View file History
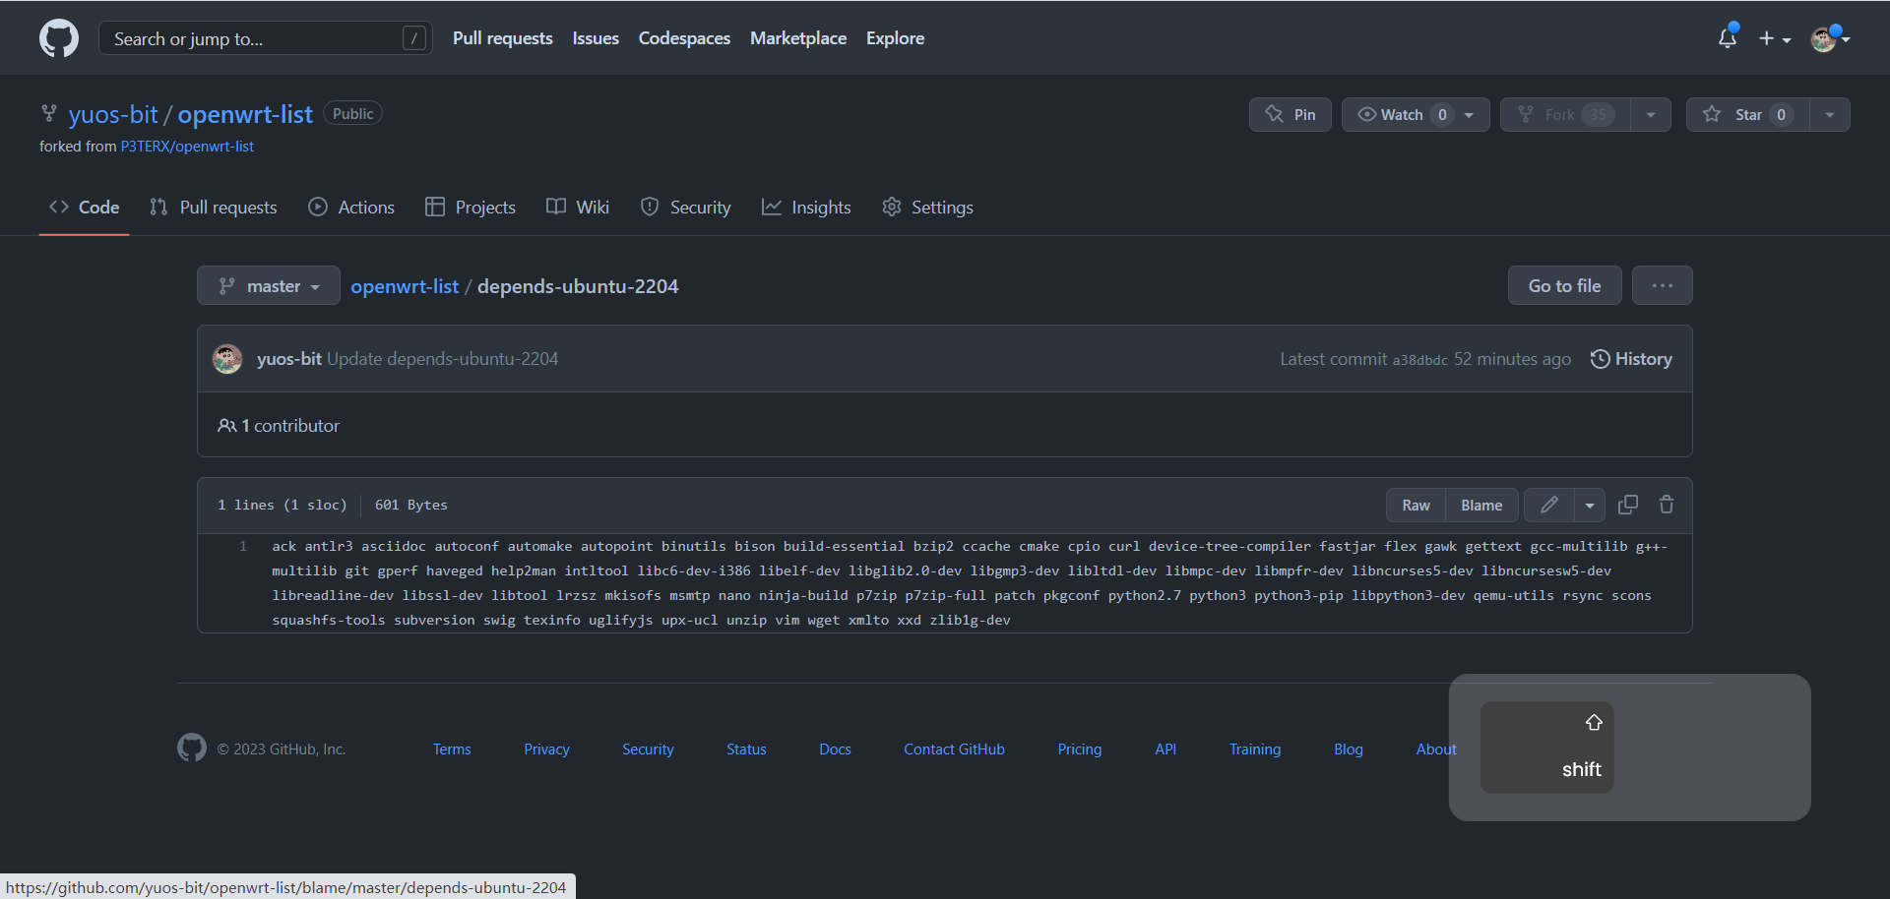 [x=1631, y=359]
